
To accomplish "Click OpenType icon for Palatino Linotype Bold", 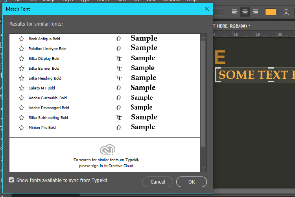I will coord(118,48).
